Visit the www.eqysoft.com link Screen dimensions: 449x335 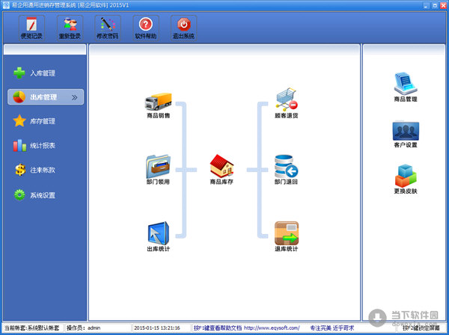tap(272, 328)
